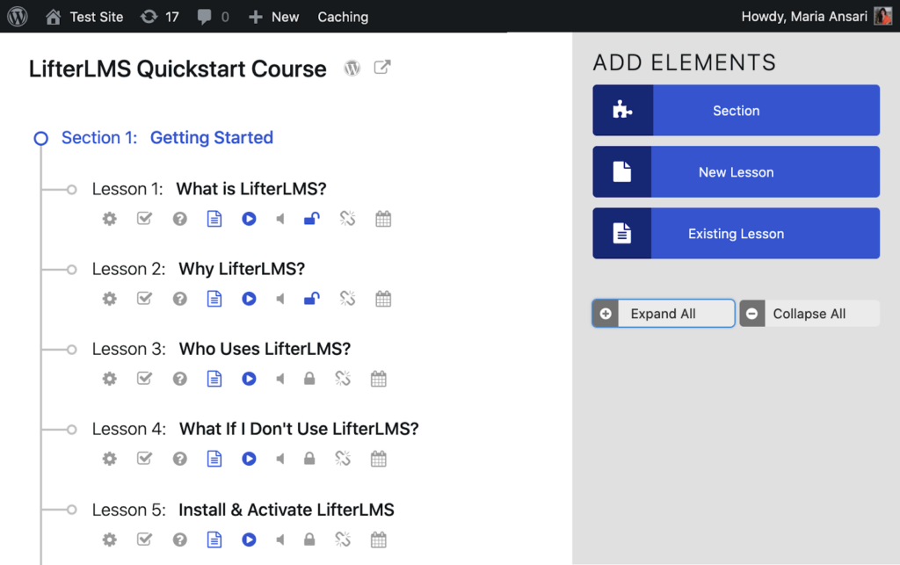Edit LifterLMS Quickstart Course title
This screenshot has height=565, width=900.
point(178,69)
